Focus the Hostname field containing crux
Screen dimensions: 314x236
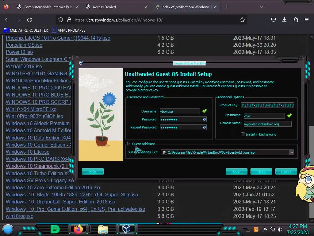pos(264,116)
